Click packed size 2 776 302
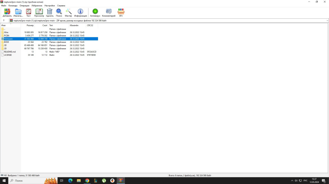This screenshot has height=184, width=329. tap(43, 36)
